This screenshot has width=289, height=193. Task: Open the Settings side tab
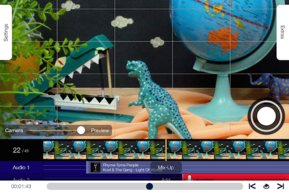pyautogui.click(x=6, y=32)
